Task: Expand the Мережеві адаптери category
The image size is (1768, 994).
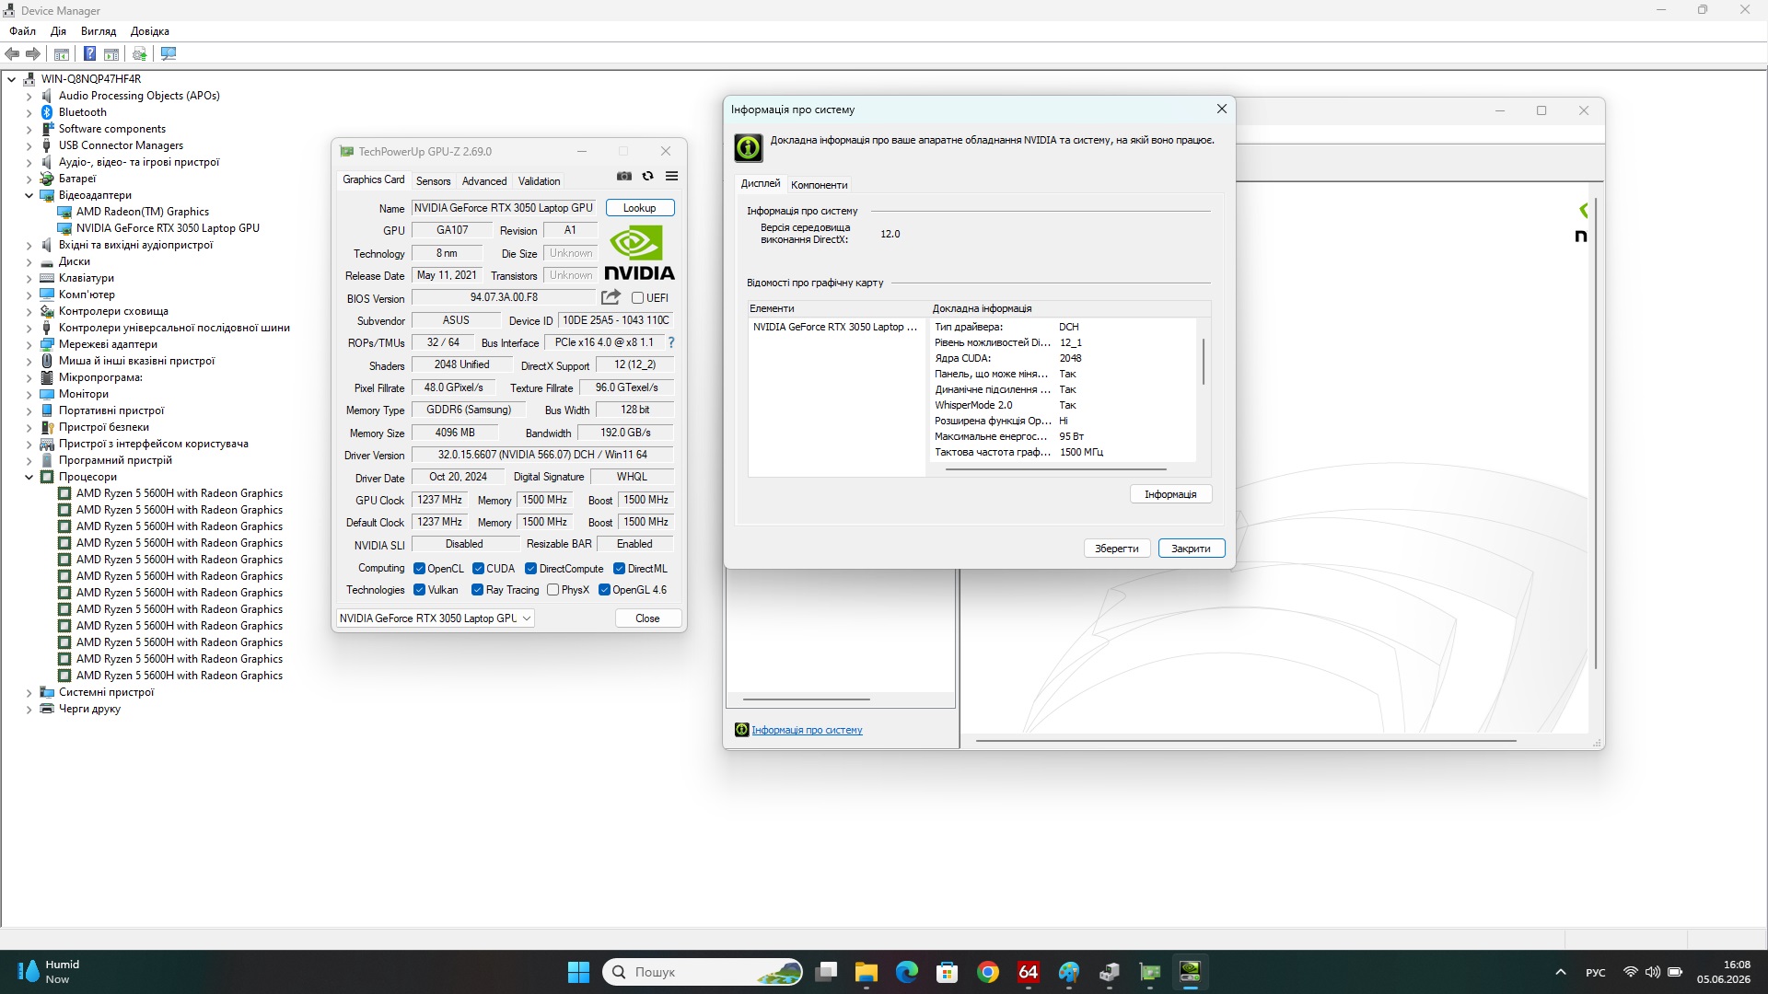Action: pos(29,344)
